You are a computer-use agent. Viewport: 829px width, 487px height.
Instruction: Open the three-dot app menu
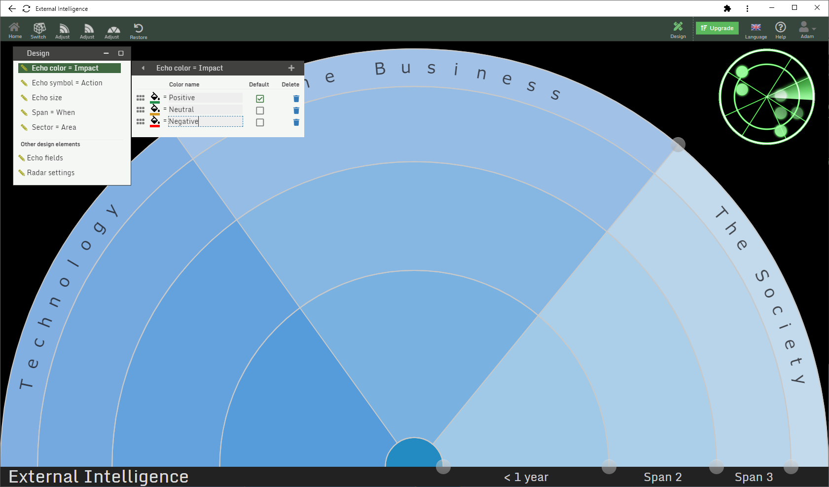(x=748, y=8)
